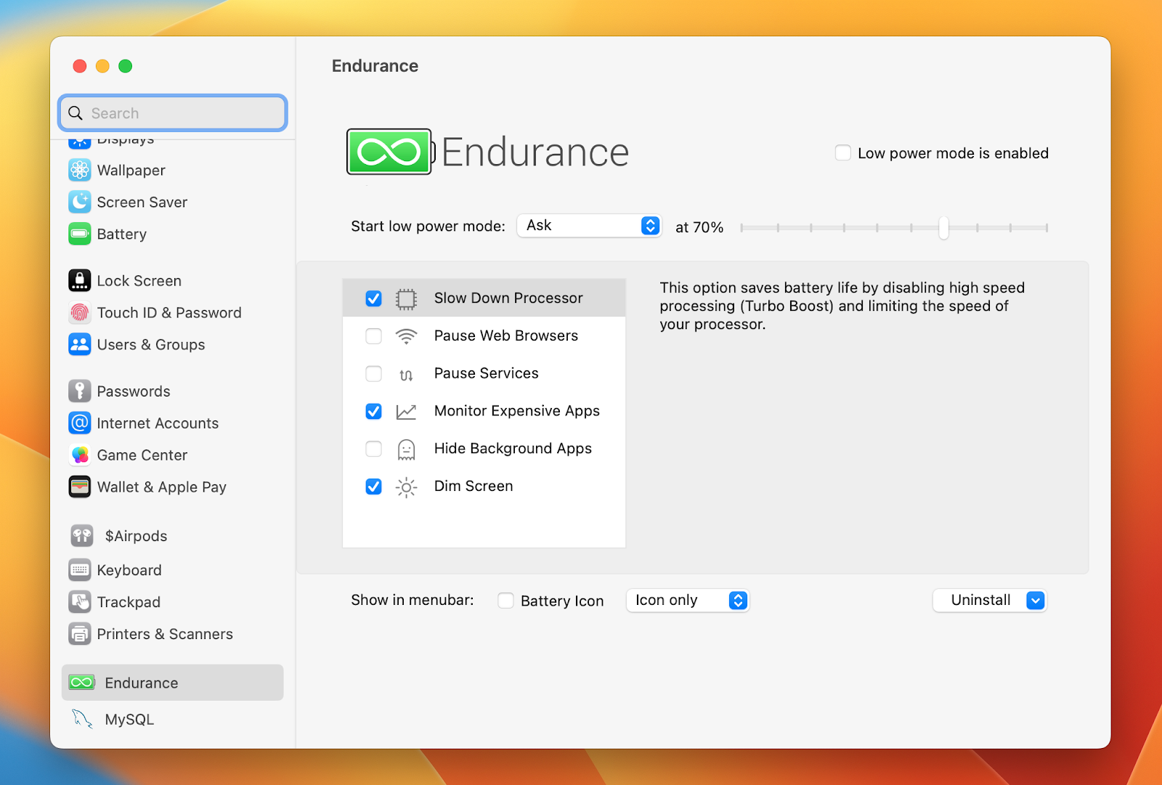
Task: Click the Lock Screen icon
Action: [80, 280]
